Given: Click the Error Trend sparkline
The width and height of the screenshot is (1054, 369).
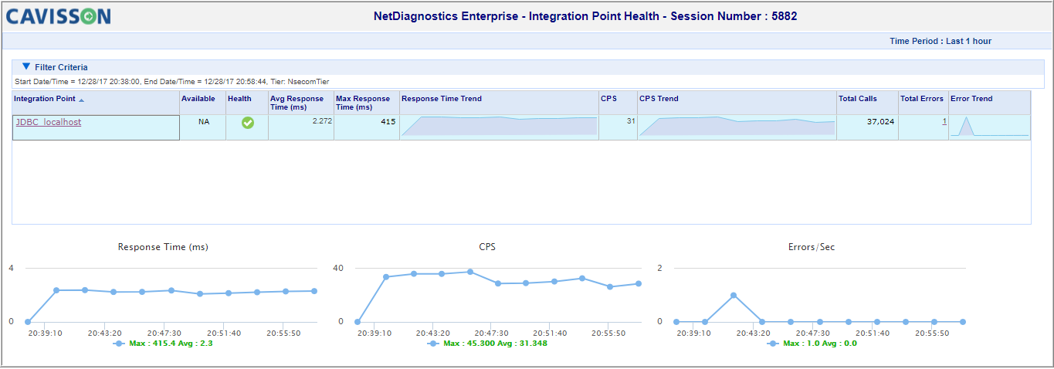Looking at the screenshot, I should [x=989, y=126].
